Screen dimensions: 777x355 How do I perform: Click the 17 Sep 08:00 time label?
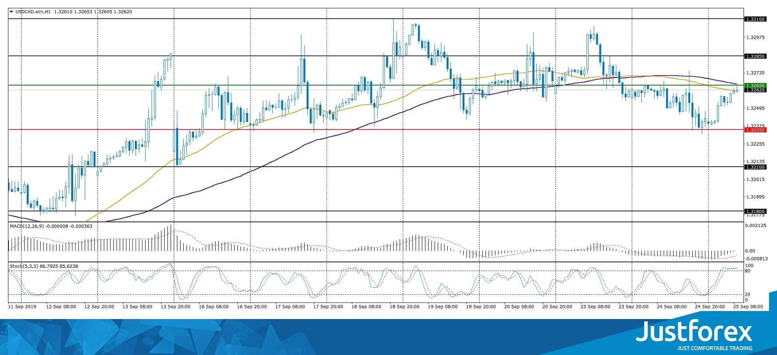click(x=290, y=307)
